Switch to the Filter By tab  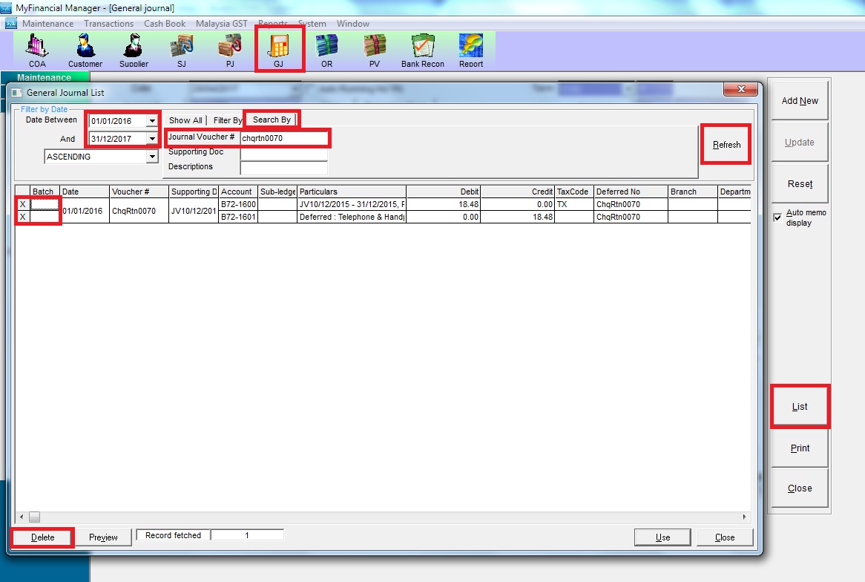[x=227, y=120]
